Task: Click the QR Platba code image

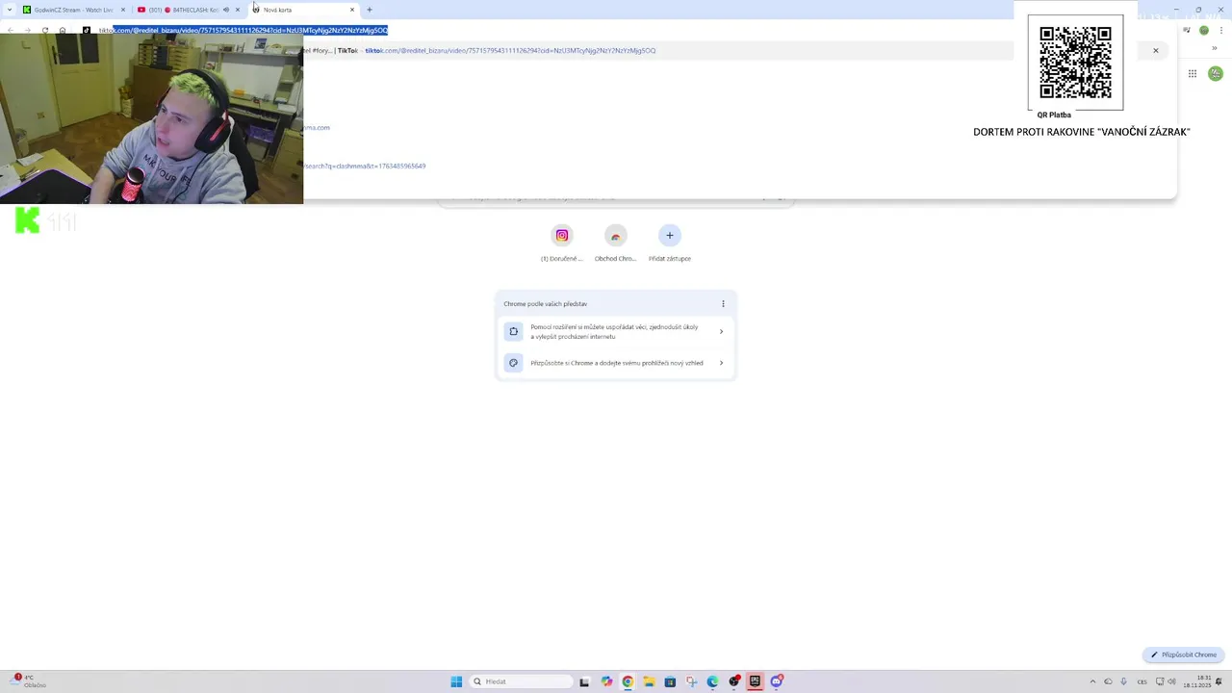Action: 1075,63
